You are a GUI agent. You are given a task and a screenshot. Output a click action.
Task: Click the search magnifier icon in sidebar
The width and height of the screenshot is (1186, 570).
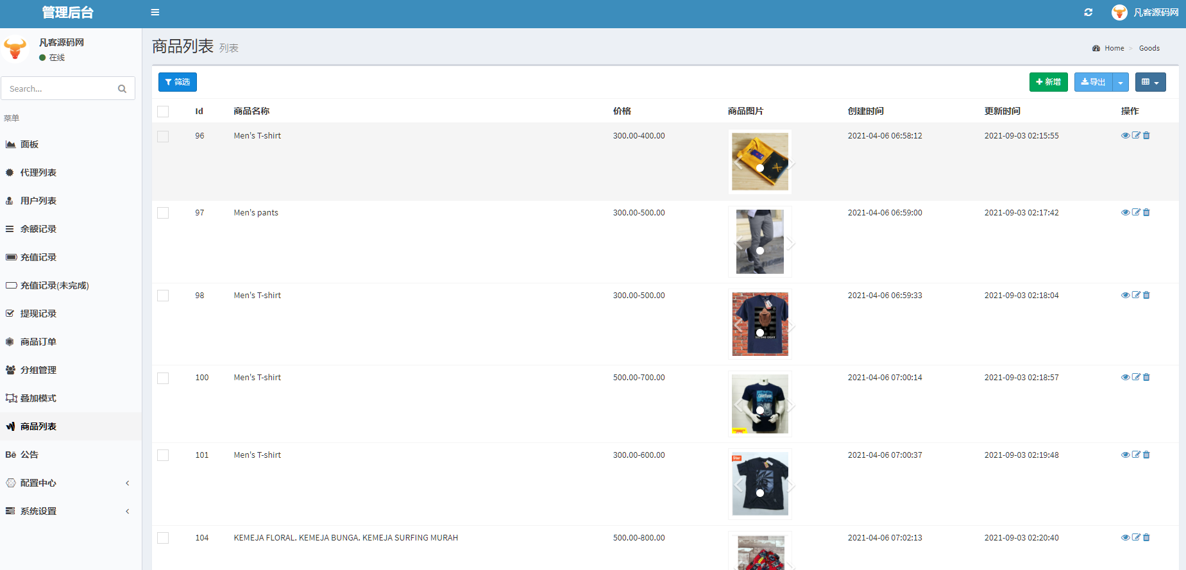[x=122, y=88]
